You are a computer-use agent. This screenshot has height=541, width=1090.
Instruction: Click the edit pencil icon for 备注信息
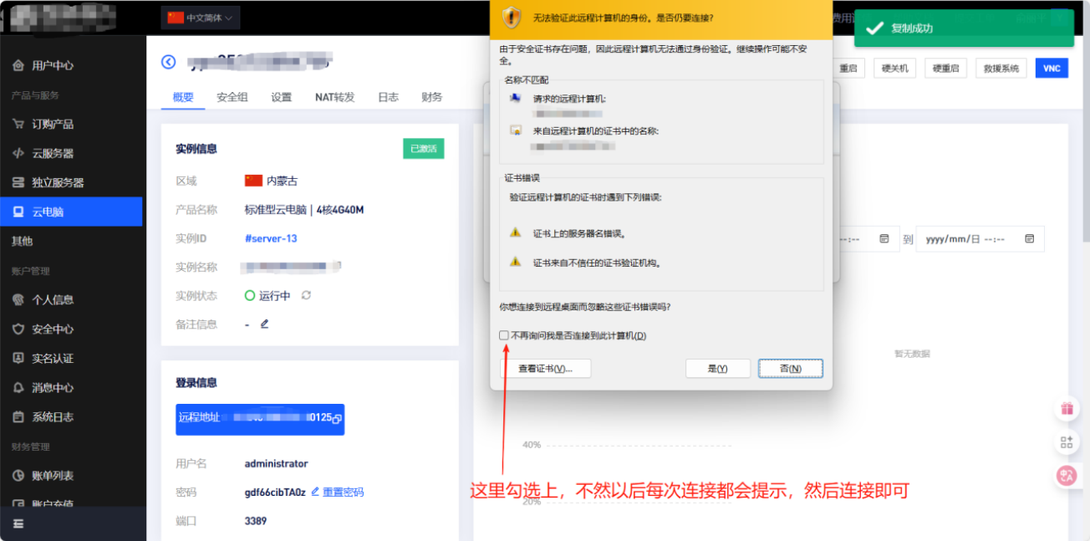click(x=265, y=324)
